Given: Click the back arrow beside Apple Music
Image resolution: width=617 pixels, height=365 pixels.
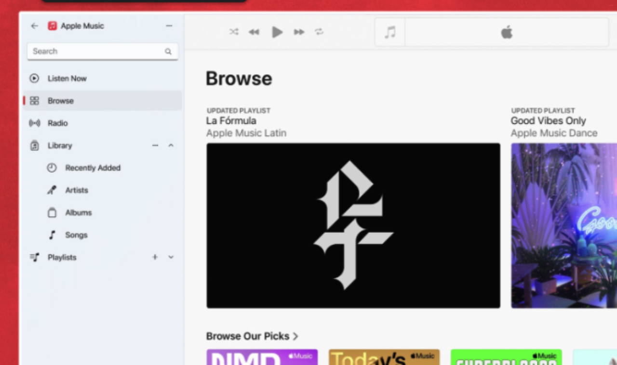Looking at the screenshot, I should [x=34, y=26].
